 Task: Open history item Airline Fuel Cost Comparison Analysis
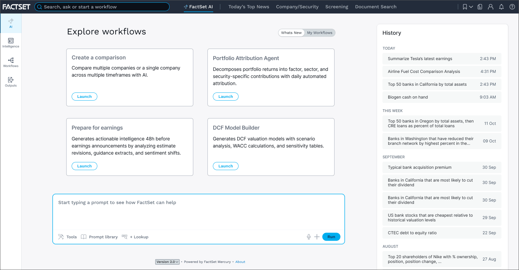pos(442,72)
